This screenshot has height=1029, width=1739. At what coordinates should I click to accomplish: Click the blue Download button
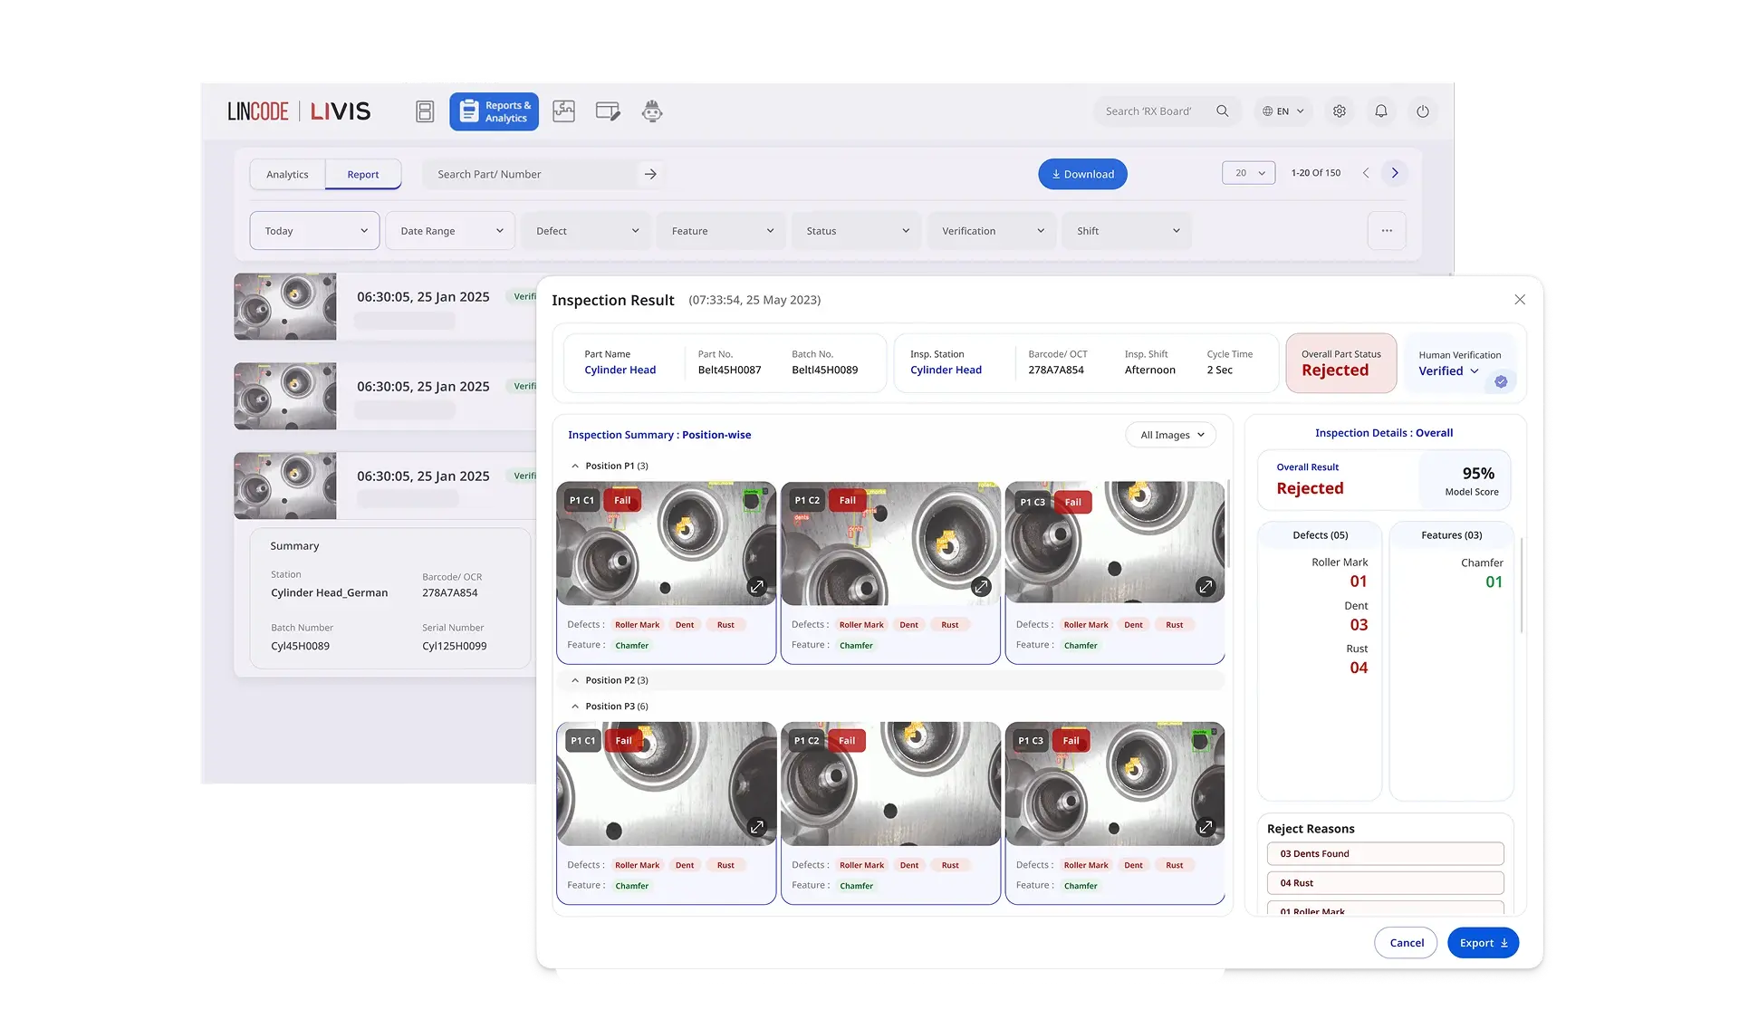[1082, 174]
